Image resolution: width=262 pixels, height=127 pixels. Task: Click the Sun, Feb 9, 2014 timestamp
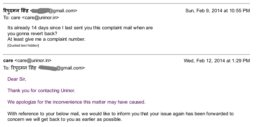(218, 11)
